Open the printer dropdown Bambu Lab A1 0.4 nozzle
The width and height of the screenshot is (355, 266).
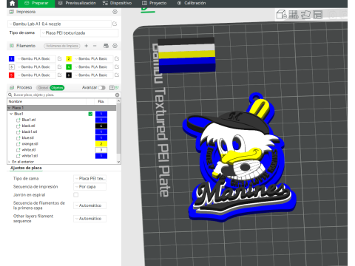59,24
